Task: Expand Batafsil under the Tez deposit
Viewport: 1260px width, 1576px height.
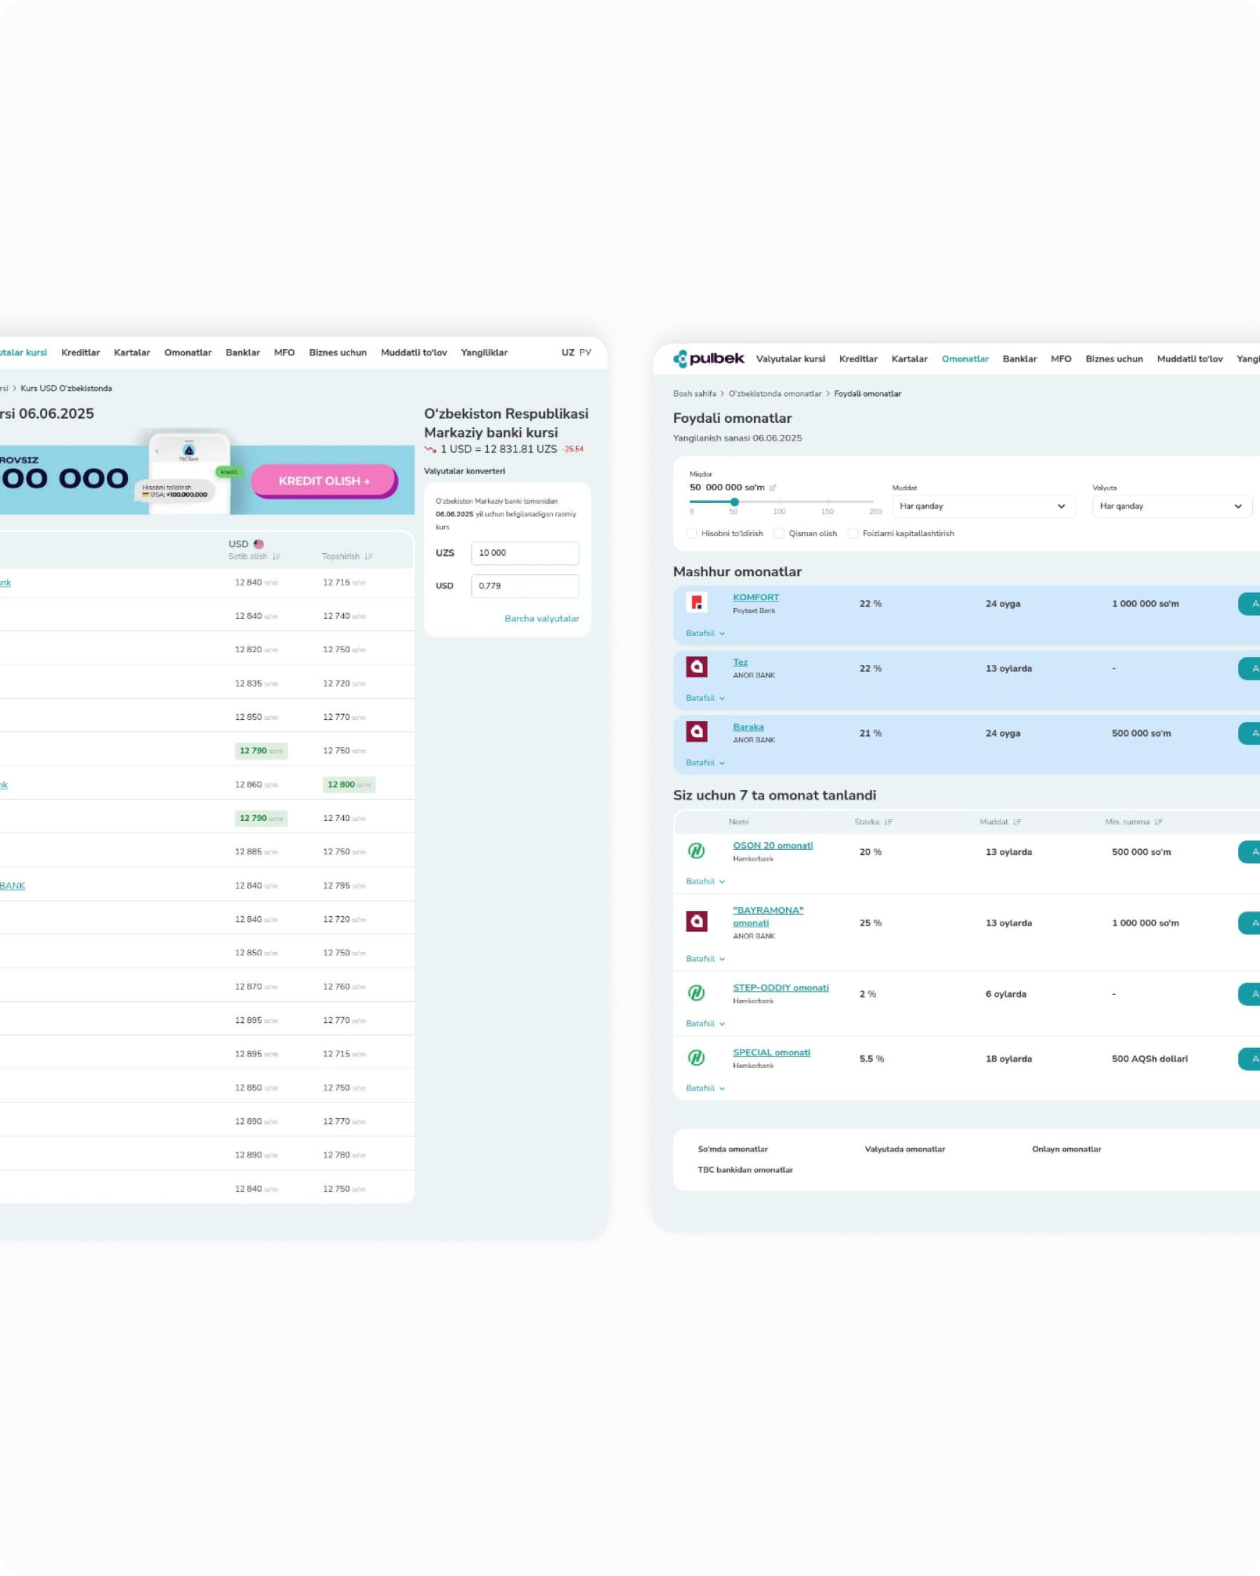Action: coord(705,698)
